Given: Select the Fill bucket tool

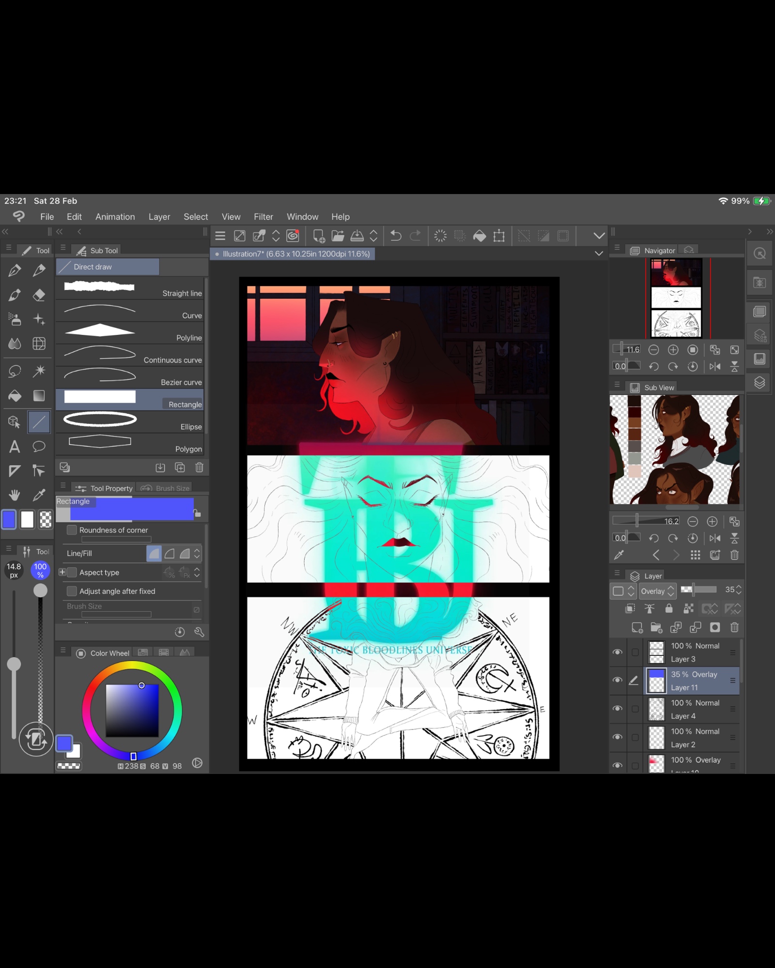Looking at the screenshot, I should (15, 396).
